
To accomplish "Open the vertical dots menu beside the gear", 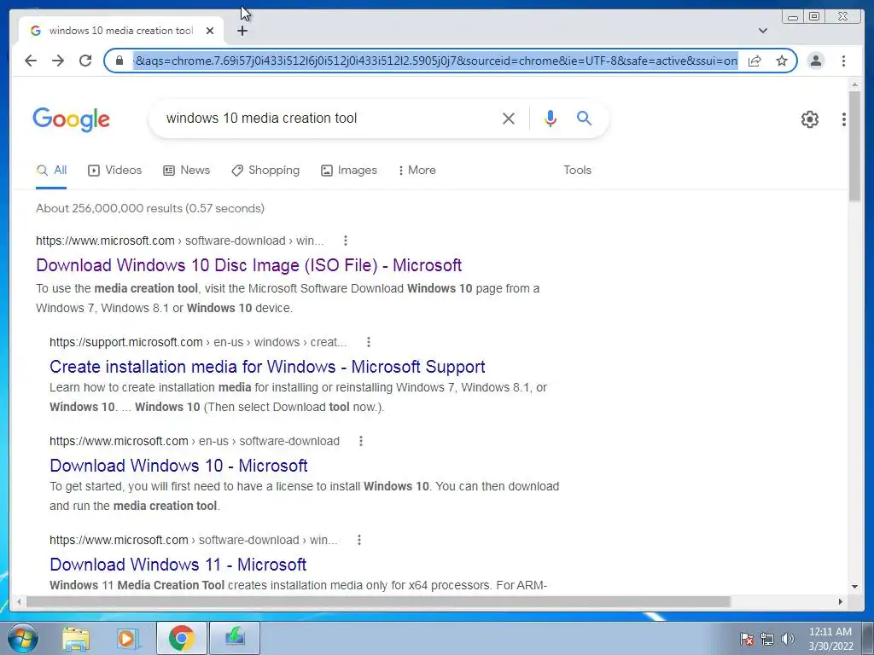I will click(x=844, y=119).
